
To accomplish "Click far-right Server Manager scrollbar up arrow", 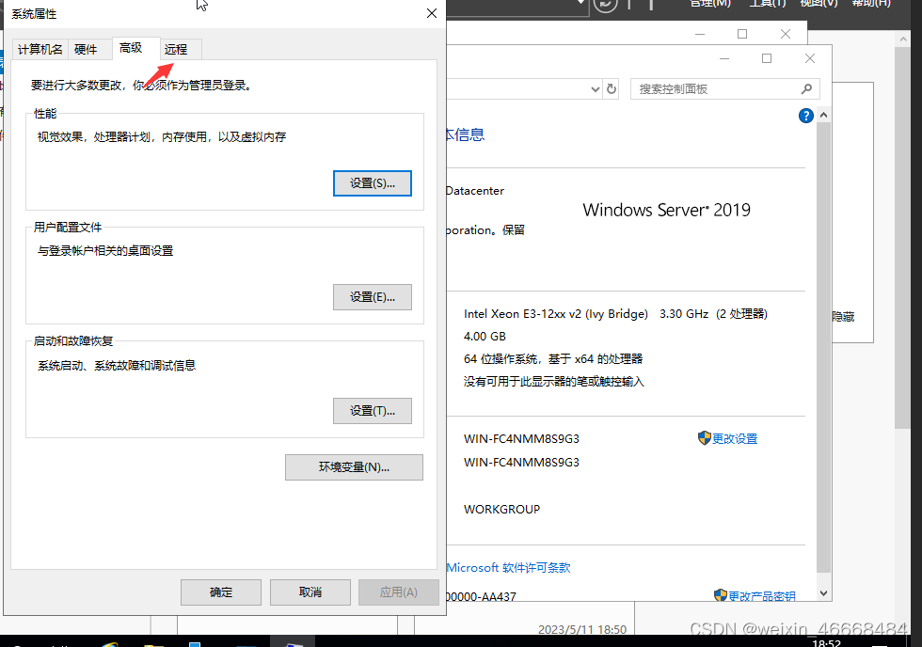I will click(x=902, y=39).
